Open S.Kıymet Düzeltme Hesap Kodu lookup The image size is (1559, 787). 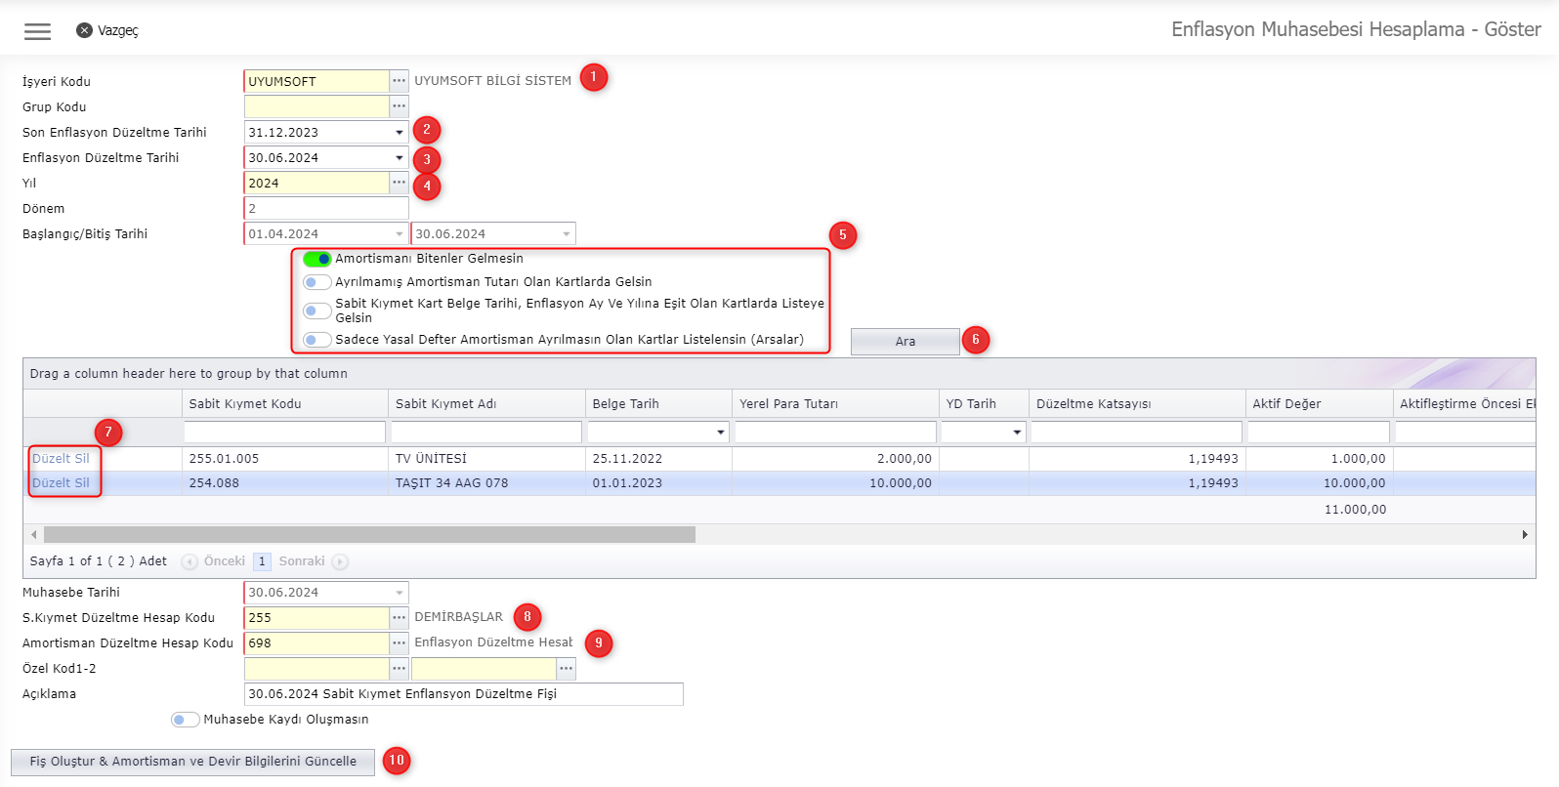[399, 618]
